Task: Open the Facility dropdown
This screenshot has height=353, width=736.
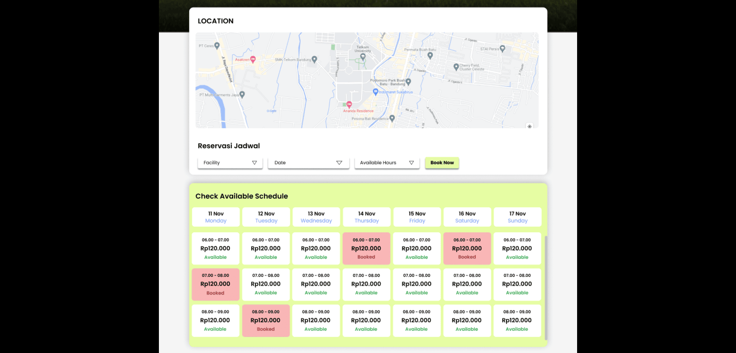Action: 230,163
